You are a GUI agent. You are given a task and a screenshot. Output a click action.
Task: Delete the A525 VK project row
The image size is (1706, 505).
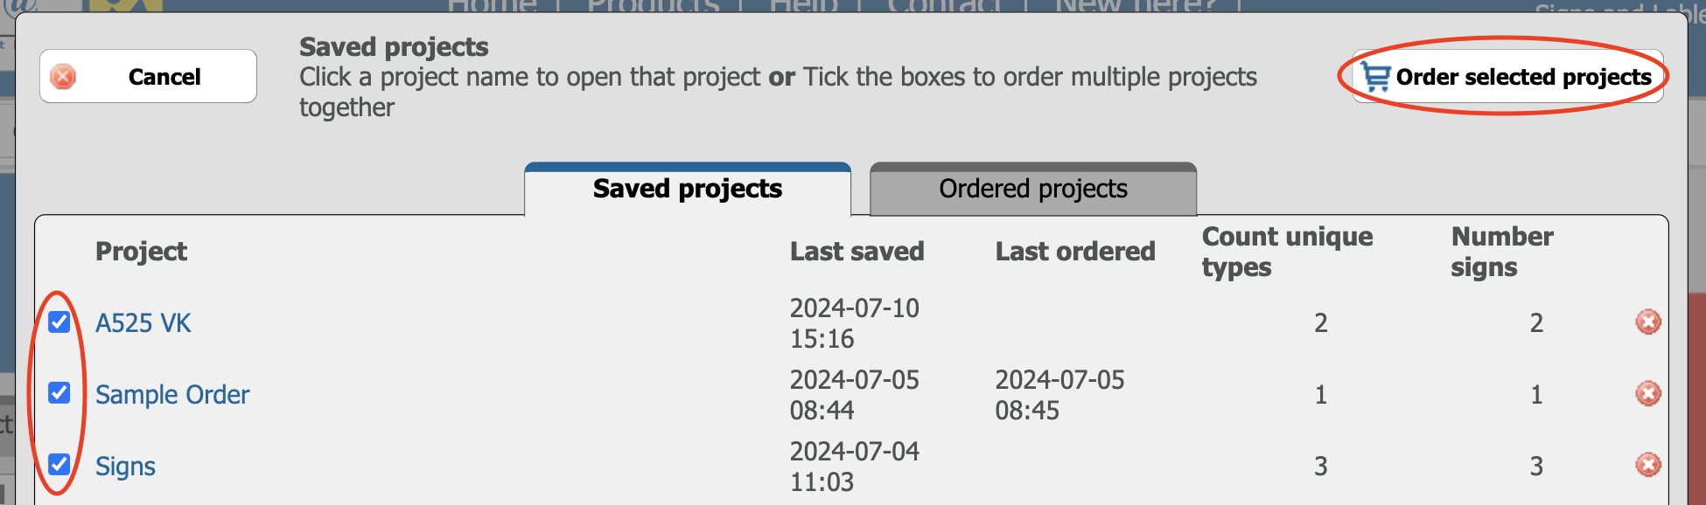pos(1648,322)
